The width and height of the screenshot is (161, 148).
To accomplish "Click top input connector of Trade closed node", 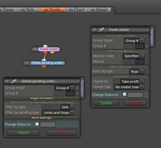I will pyautogui.click(x=45, y=46).
